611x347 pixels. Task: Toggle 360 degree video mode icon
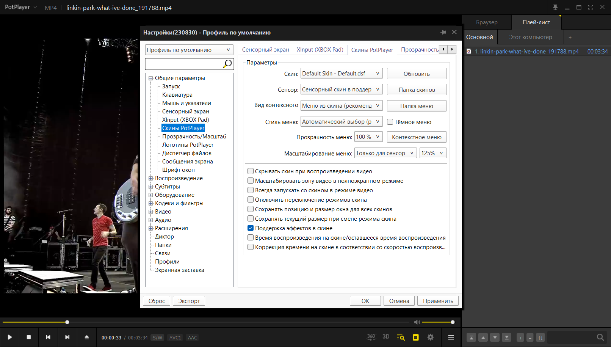pyautogui.click(x=371, y=337)
